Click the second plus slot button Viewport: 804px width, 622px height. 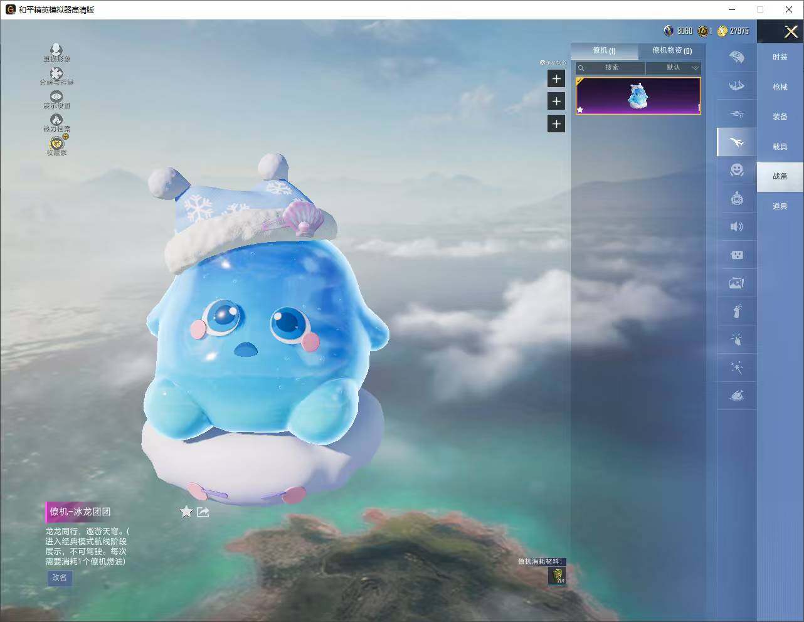[x=556, y=101]
